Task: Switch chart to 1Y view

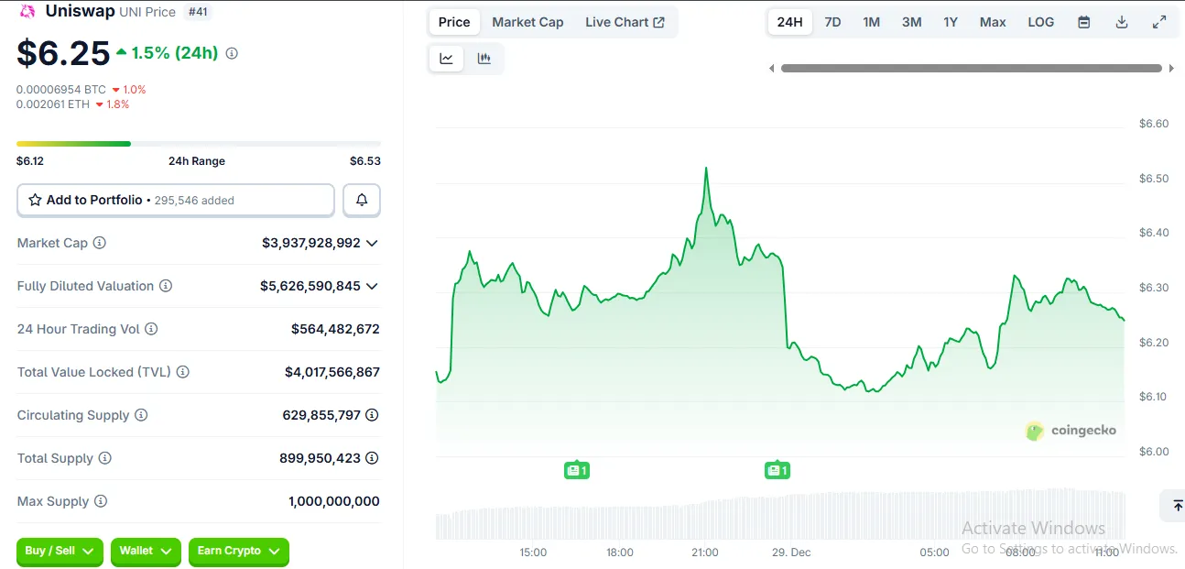Action: pyautogui.click(x=951, y=21)
